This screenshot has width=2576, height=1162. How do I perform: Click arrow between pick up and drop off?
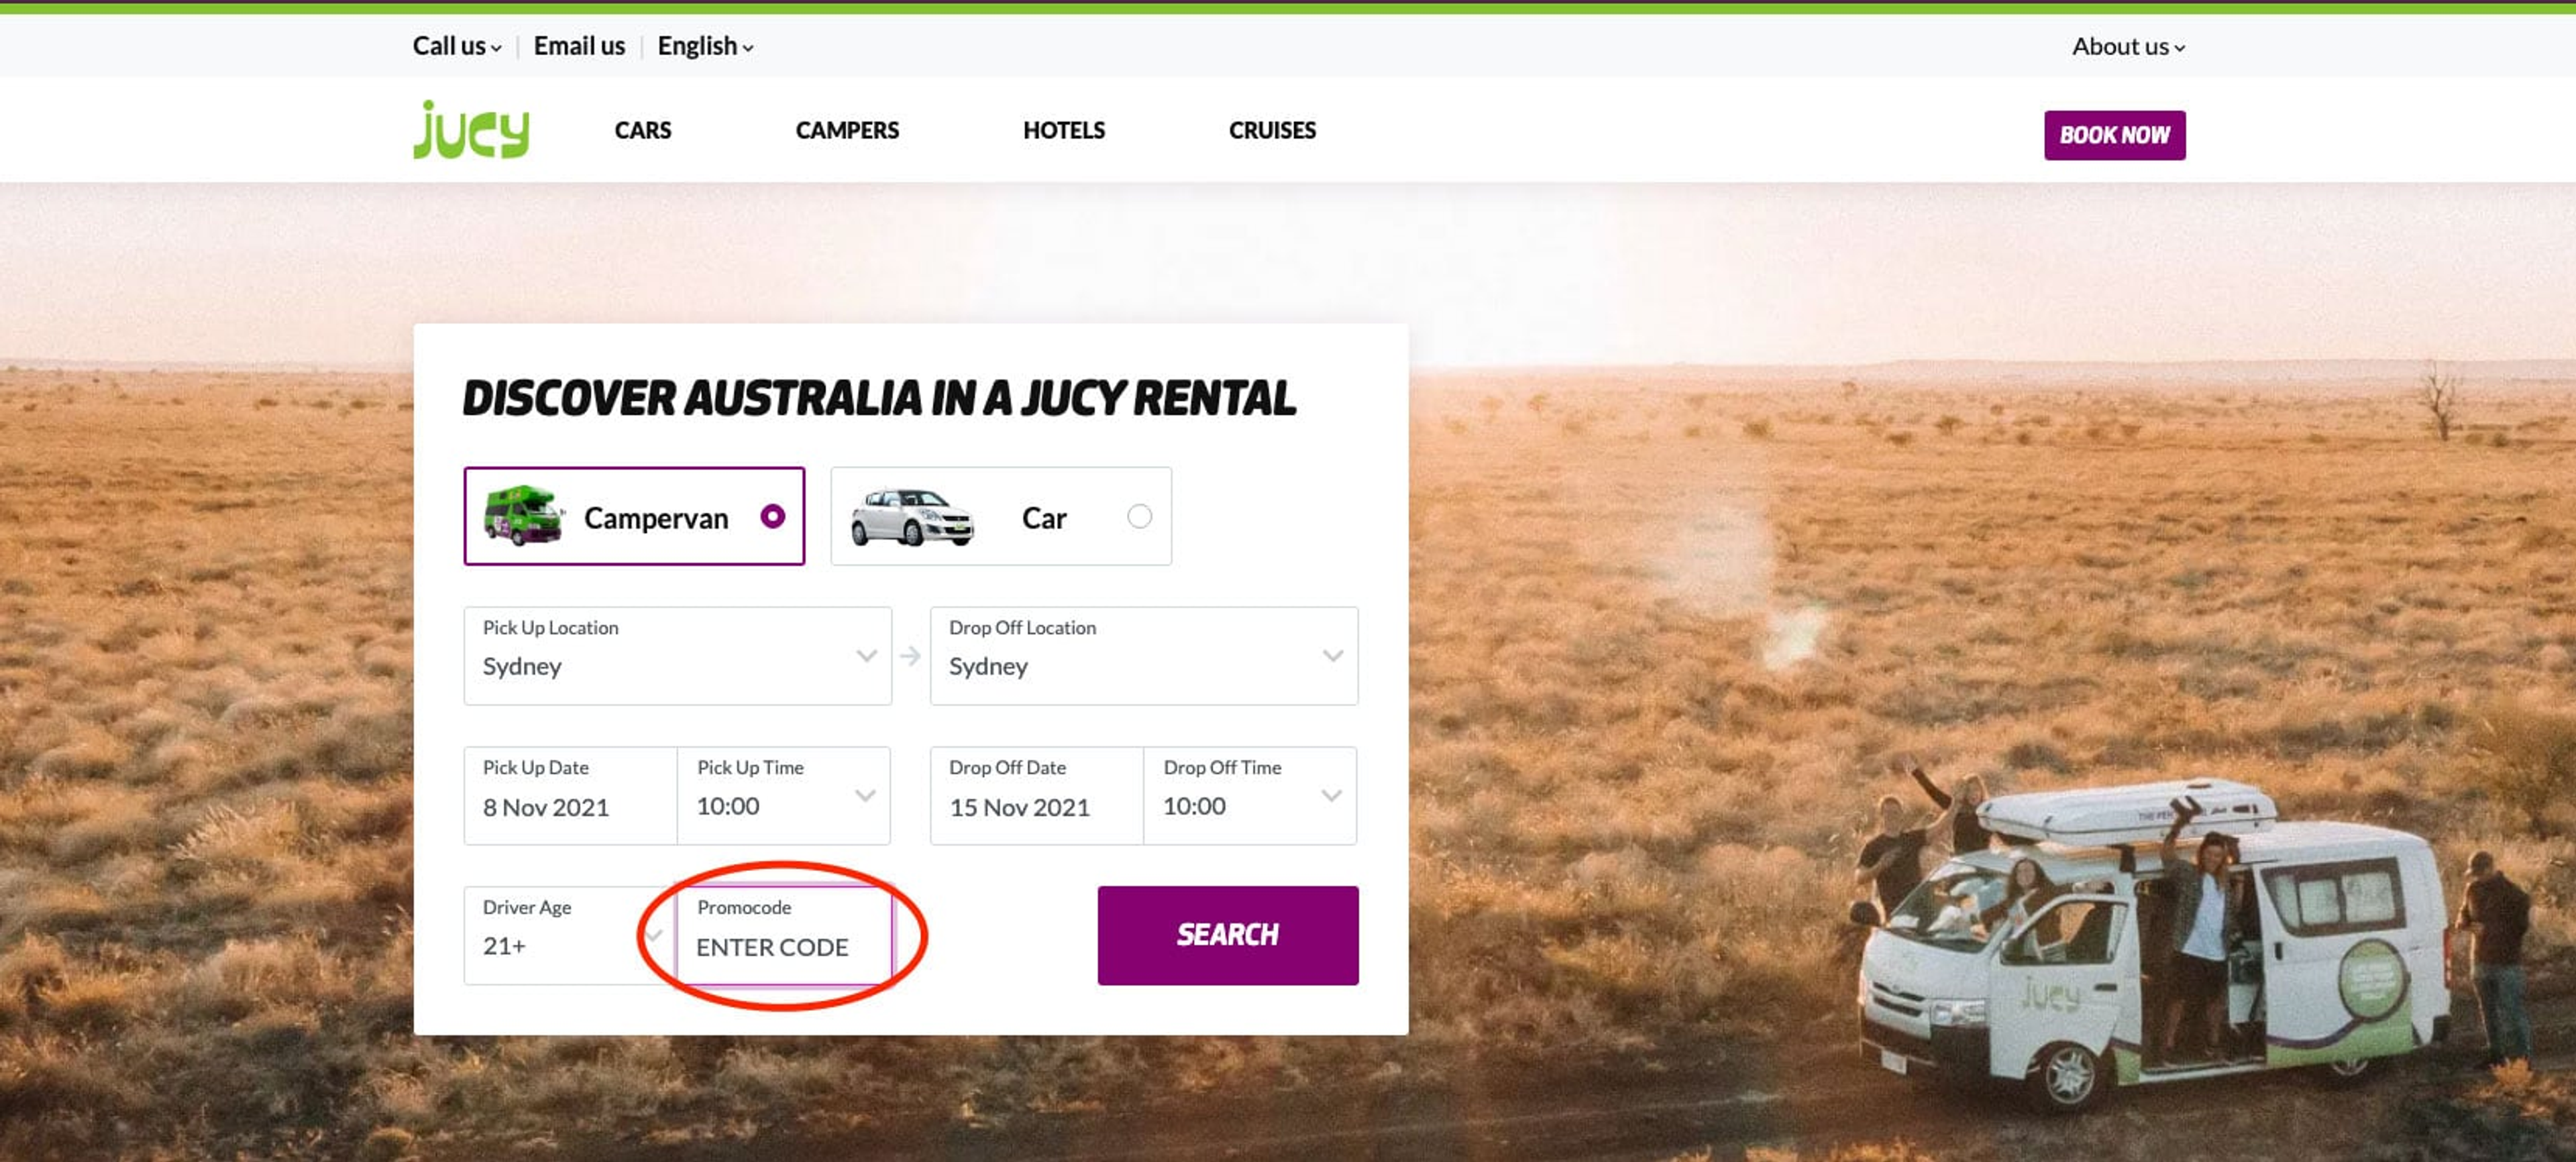coord(910,656)
